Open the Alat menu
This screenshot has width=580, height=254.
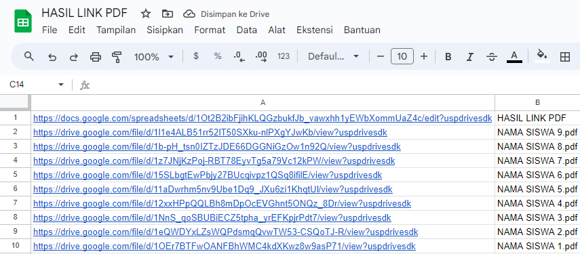(277, 30)
